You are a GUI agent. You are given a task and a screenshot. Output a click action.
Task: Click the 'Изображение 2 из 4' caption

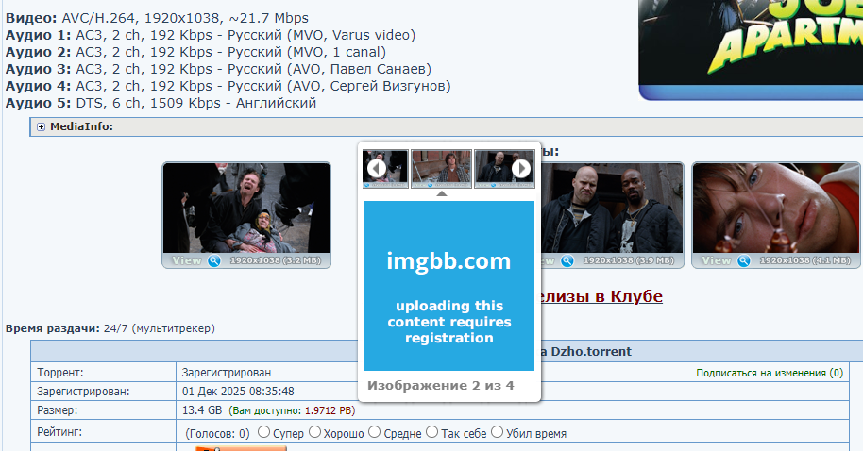(x=441, y=386)
